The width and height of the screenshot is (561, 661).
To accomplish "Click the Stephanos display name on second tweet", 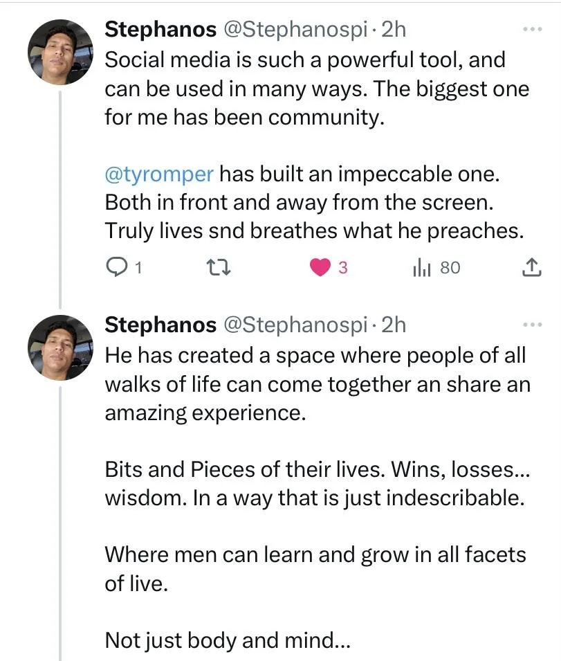I will [158, 324].
